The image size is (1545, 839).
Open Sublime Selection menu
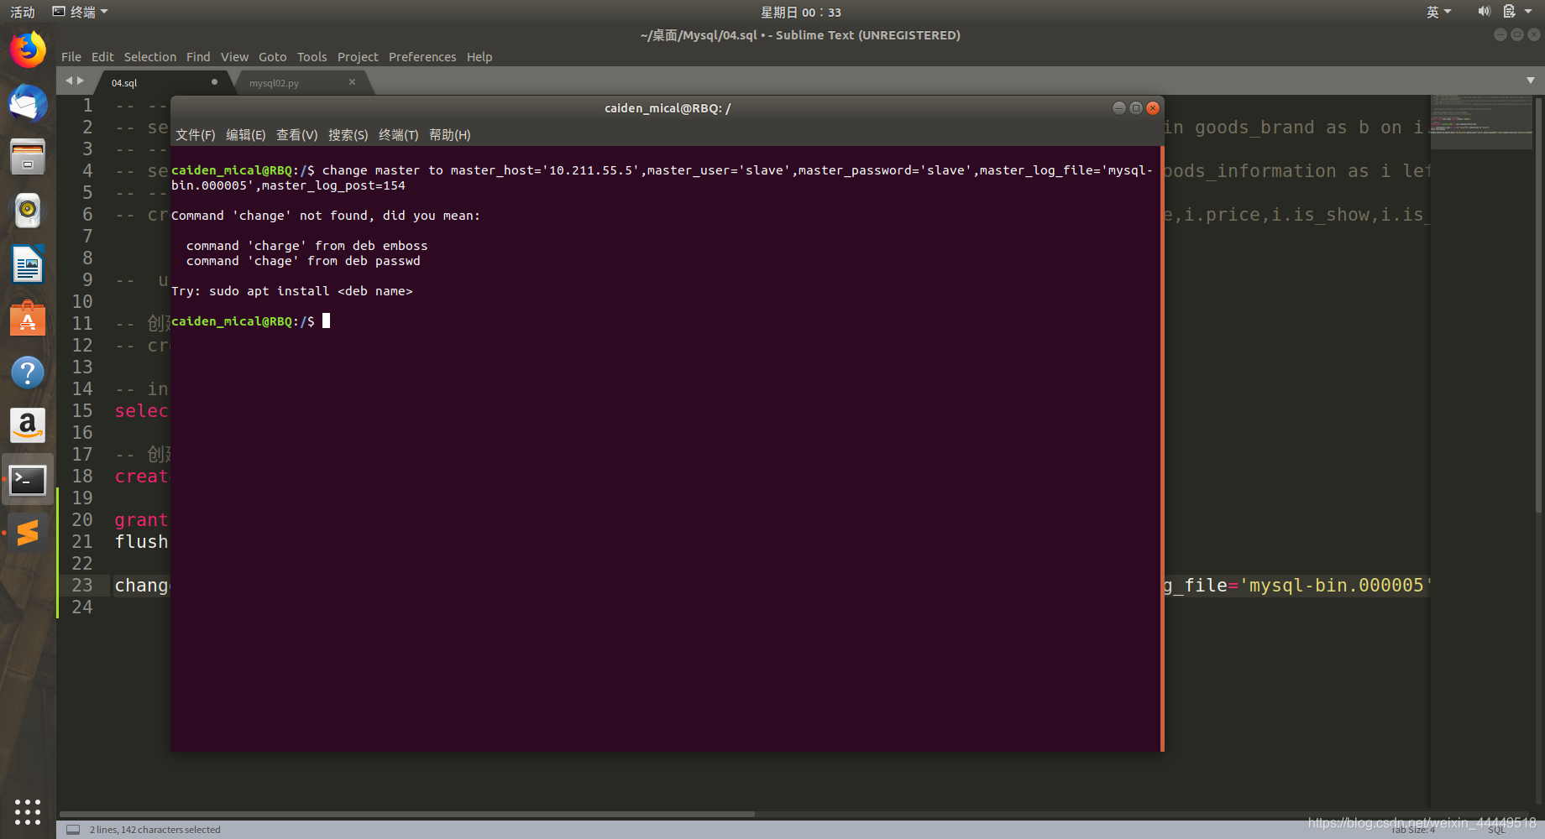pyautogui.click(x=150, y=57)
